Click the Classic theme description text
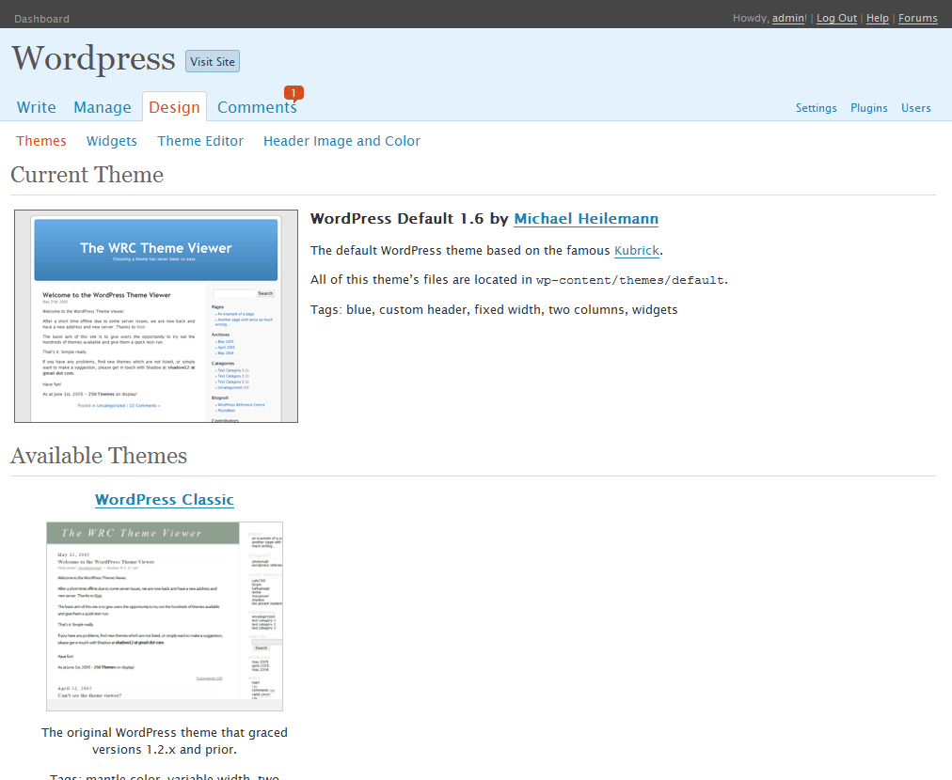Image resolution: width=952 pixels, height=780 pixels. pyautogui.click(x=165, y=741)
